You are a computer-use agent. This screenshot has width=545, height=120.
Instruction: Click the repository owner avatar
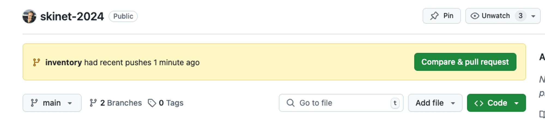(x=29, y=16)
